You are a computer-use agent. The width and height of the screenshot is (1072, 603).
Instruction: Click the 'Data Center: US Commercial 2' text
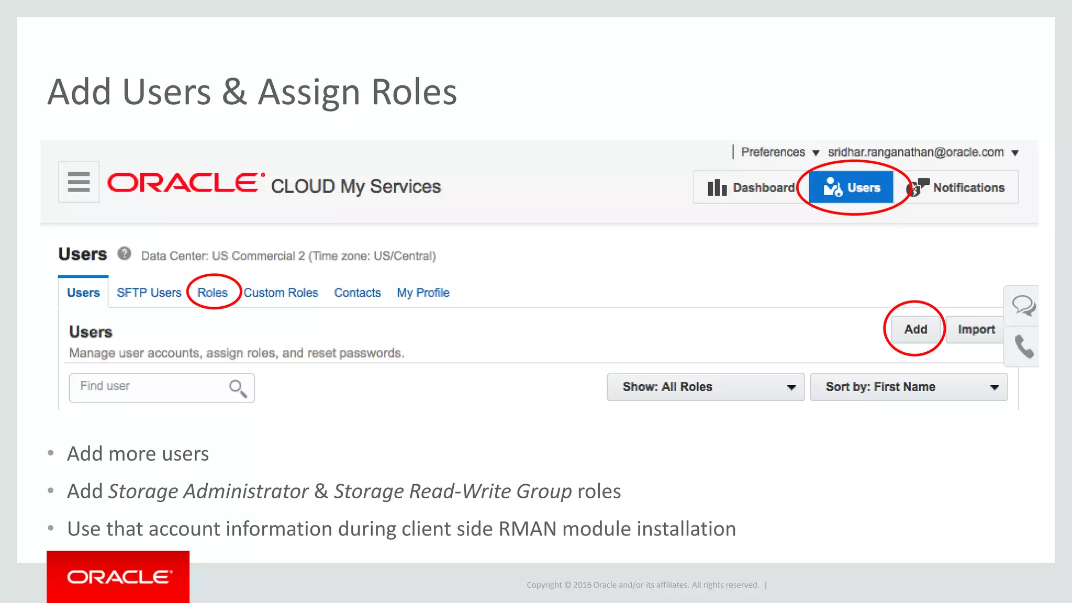pyautogui.click(x=288, y=256)
